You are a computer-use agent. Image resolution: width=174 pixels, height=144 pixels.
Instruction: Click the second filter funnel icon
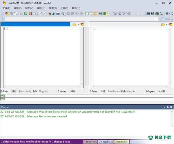[x=119, y=14]
